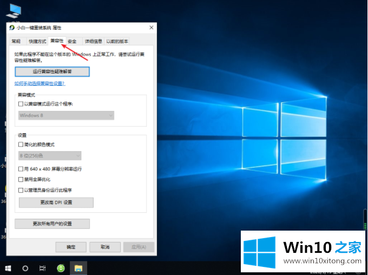Viewport: 368px width, 275px height.
Task: Open File Explorer from the taskbar
Action: 78,268
